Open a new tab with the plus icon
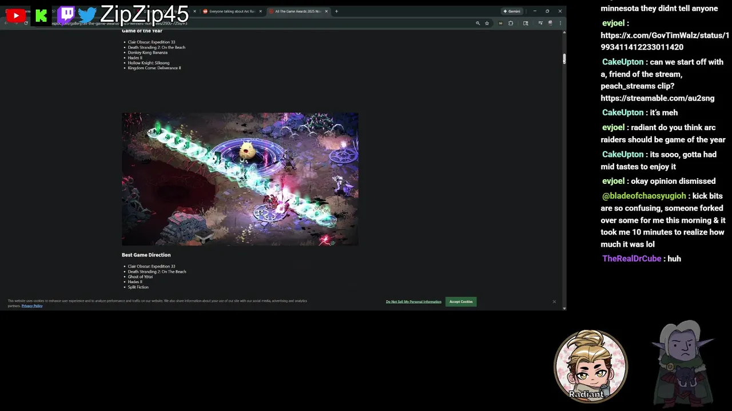Image resolution: width=732 pixels, height=411 pixels. 336,11
